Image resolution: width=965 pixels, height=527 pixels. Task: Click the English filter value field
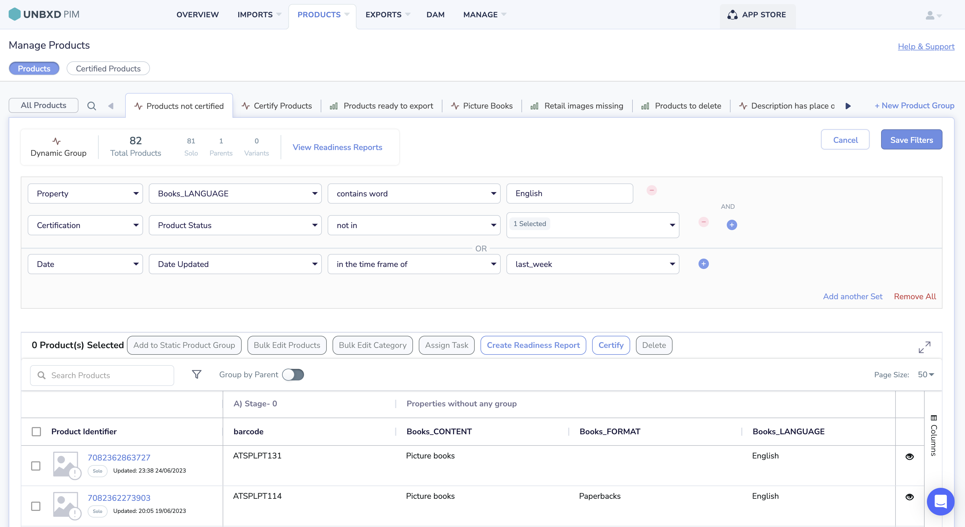[x=569, y=193]
